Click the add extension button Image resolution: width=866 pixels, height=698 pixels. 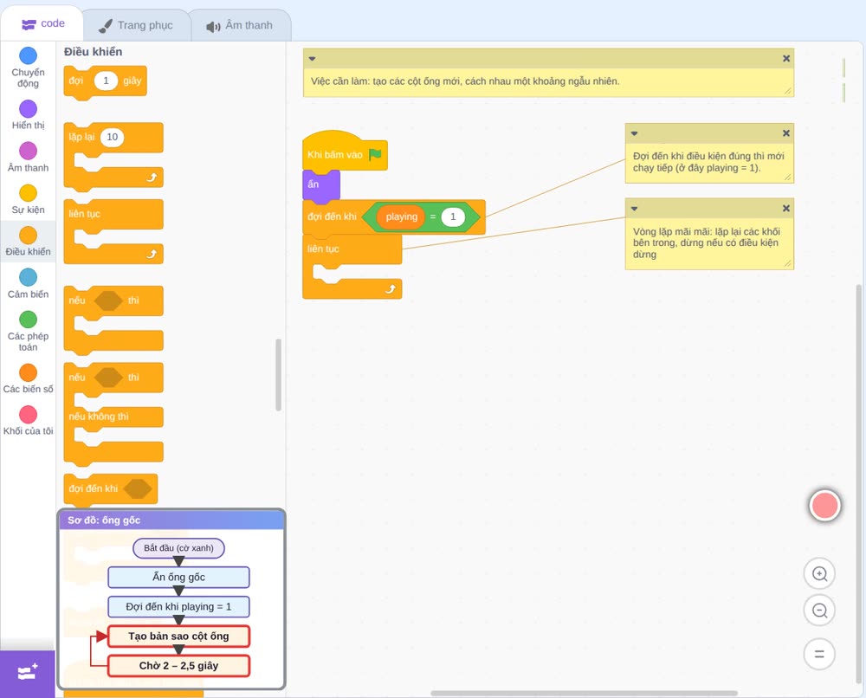click(28, 673)
